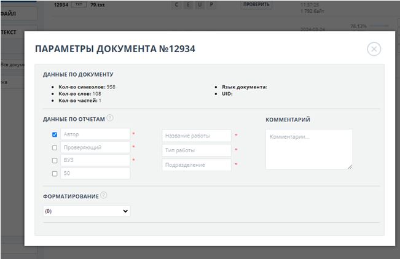
Task: Focus the Проверяющий text field
Action: [95, 147]
